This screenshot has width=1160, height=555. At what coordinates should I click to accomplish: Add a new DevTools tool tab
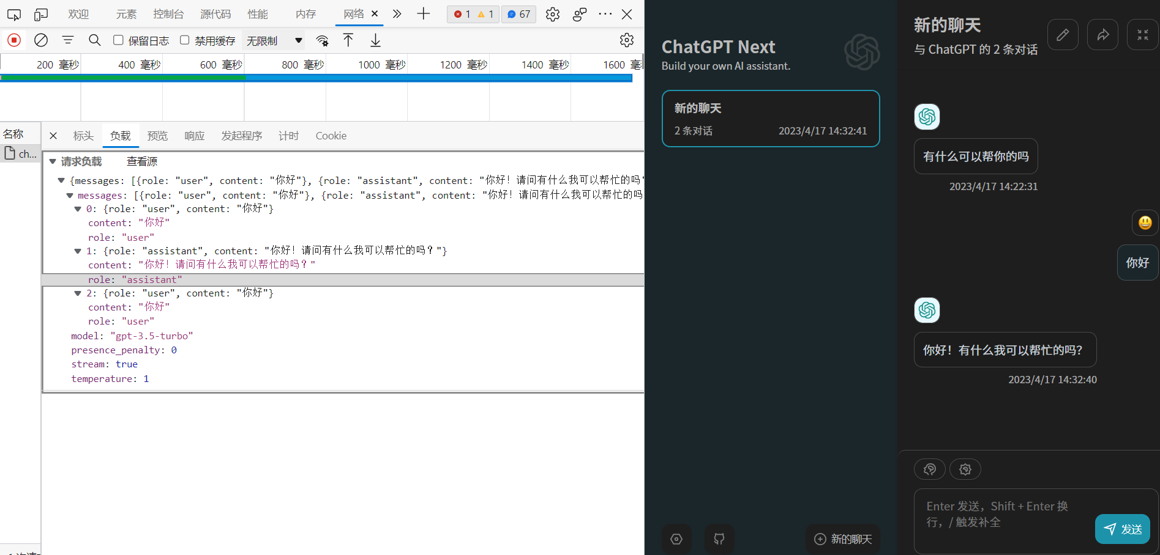click(424, 14)
